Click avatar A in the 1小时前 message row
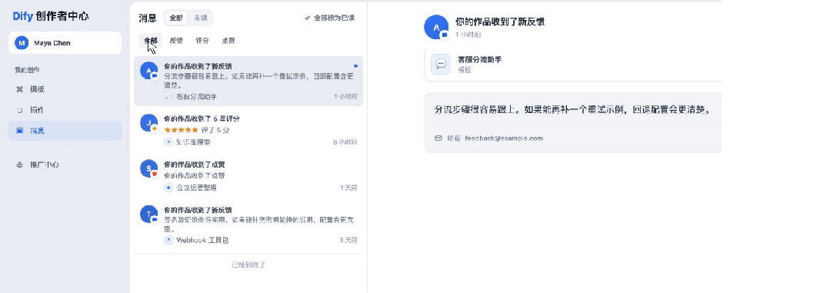 tap(148, 70)
